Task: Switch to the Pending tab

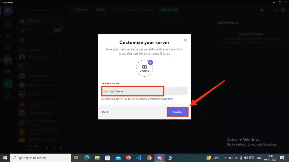Action: pyautogui.click(x=130, y=9)
